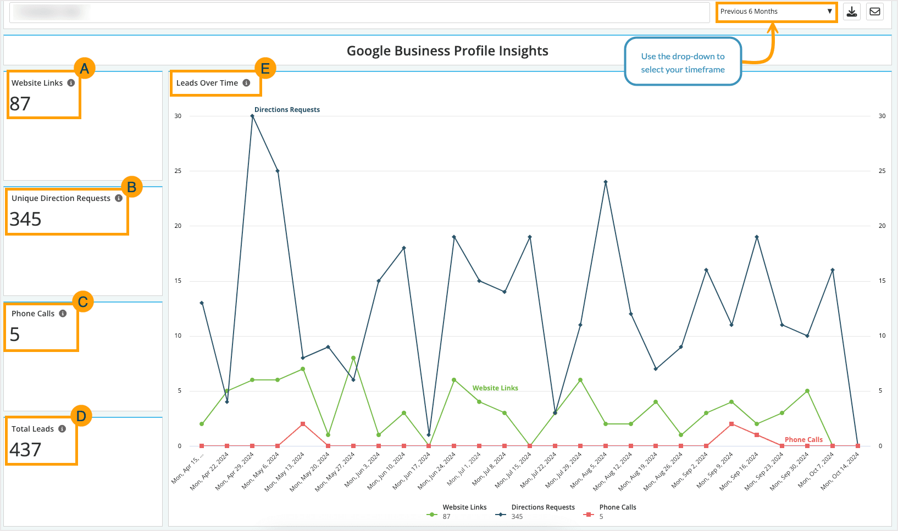Click the Unique Direction Requests info icon
This screenshot has width=898, height=531.
click(119, 198)
